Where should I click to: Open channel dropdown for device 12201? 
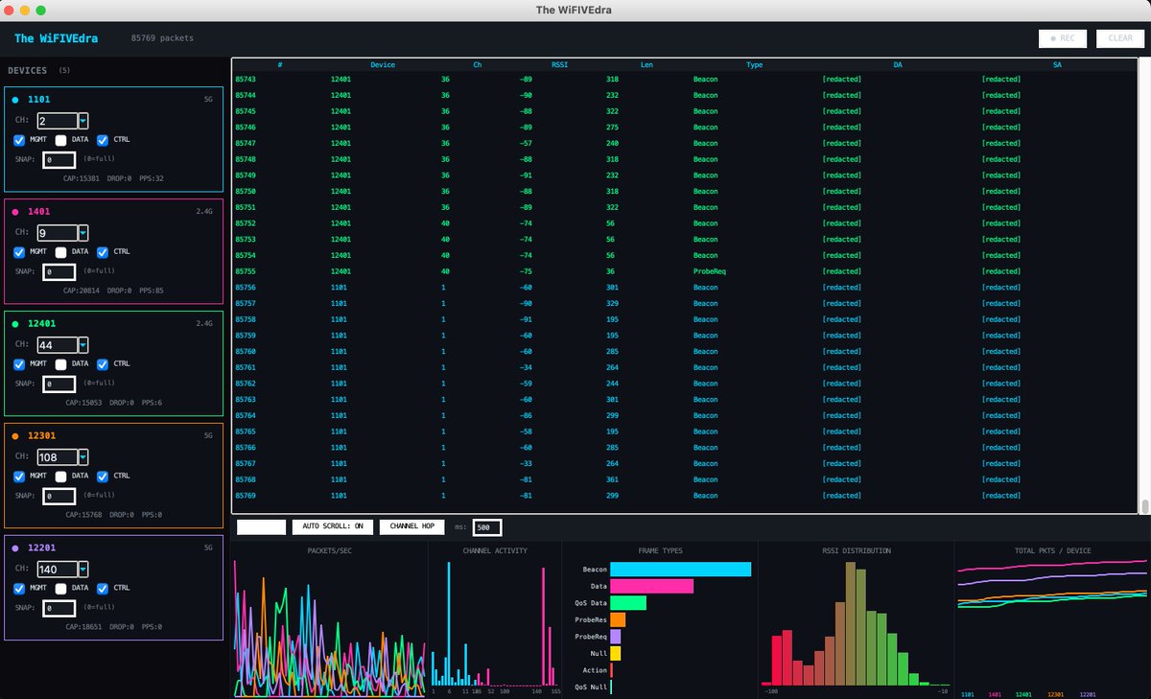point(83,570)
